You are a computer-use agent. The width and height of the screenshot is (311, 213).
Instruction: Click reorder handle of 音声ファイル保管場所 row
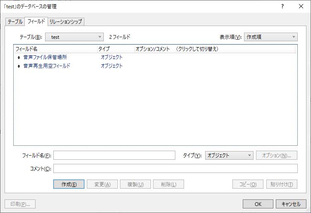coord(19,57)
